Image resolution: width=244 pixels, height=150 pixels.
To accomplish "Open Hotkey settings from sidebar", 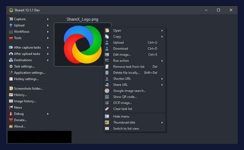I will tap(27, 79).
